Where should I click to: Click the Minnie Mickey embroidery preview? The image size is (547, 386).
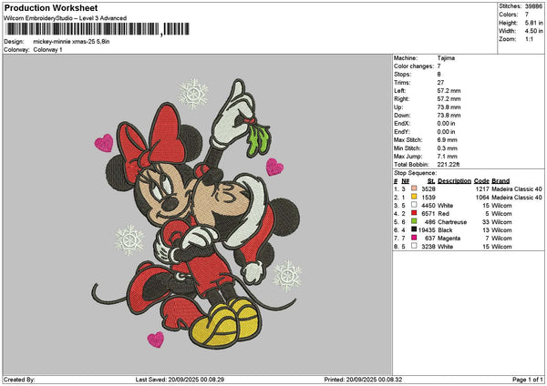point(196,213)
